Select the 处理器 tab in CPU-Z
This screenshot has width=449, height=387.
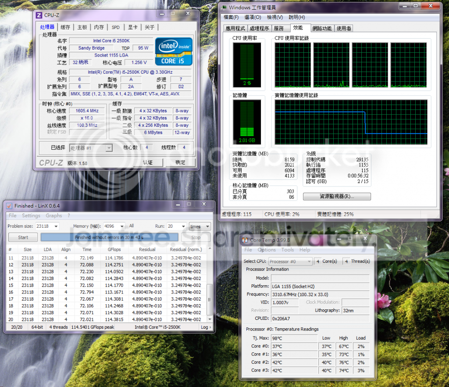[47, 27]
